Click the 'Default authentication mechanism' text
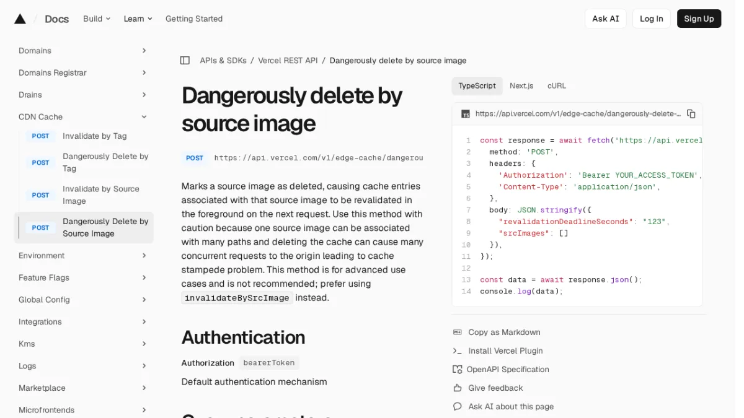The height and width of the screenshot is (418, 744). 254,382
